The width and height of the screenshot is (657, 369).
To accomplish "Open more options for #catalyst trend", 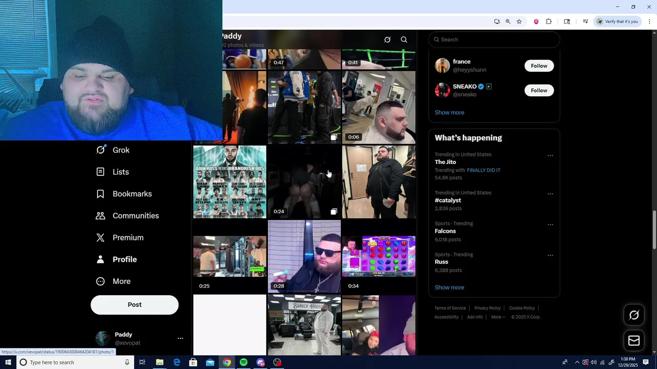I will pyautogui.click(x=550, y=194).
